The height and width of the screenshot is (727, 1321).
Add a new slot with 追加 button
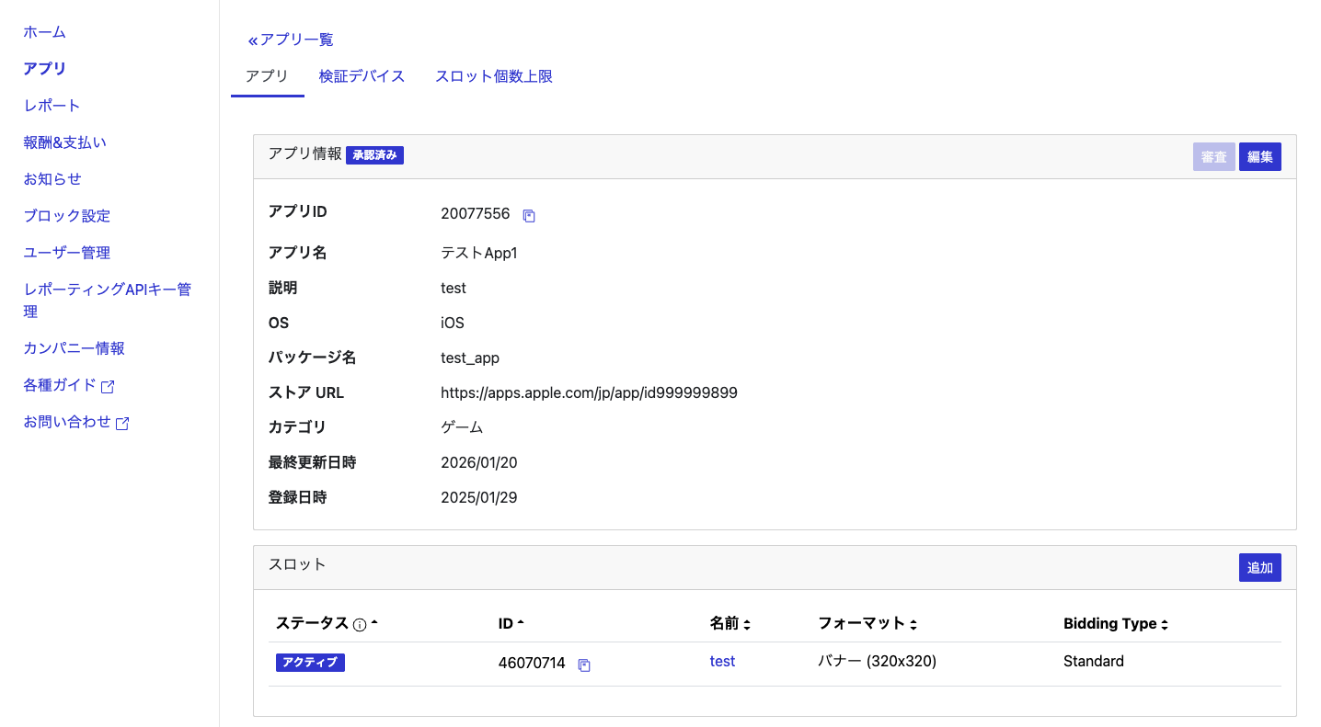point(1259,567)
